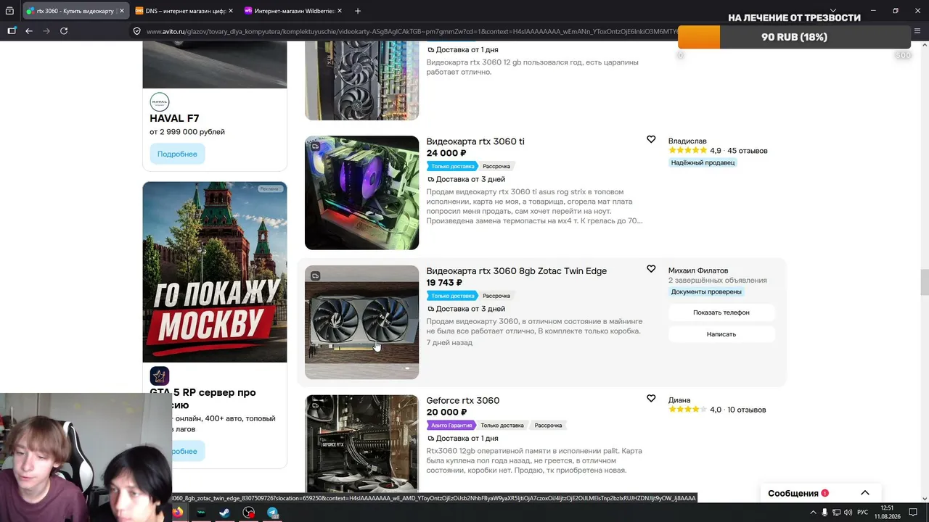Click 20 000 ₽ price text

click(446, 412)
